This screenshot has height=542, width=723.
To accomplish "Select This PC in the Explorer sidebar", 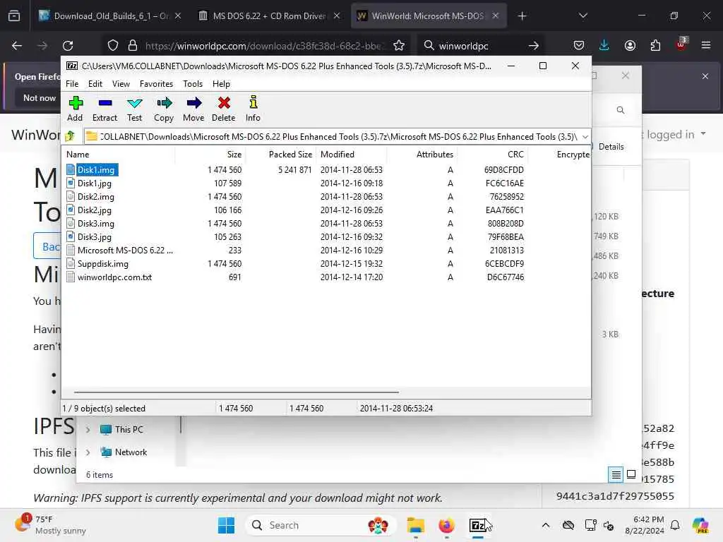I will [x=121, y=430].
